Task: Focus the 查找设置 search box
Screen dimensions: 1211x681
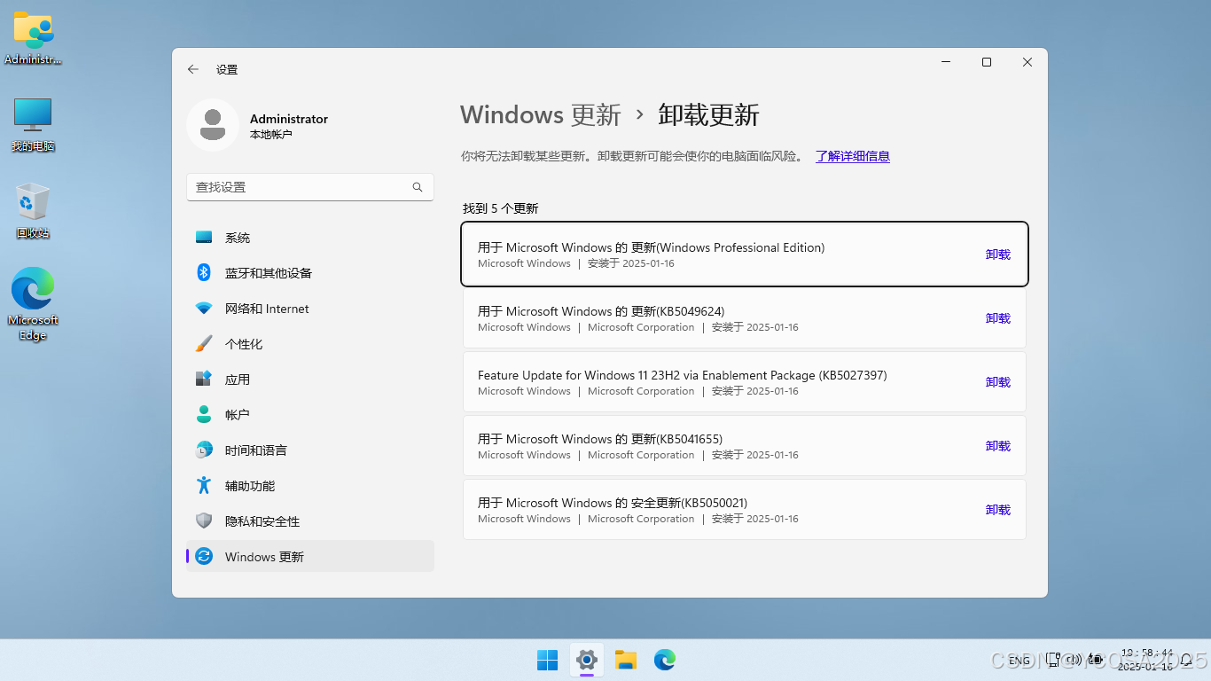Action: (310, 187)
